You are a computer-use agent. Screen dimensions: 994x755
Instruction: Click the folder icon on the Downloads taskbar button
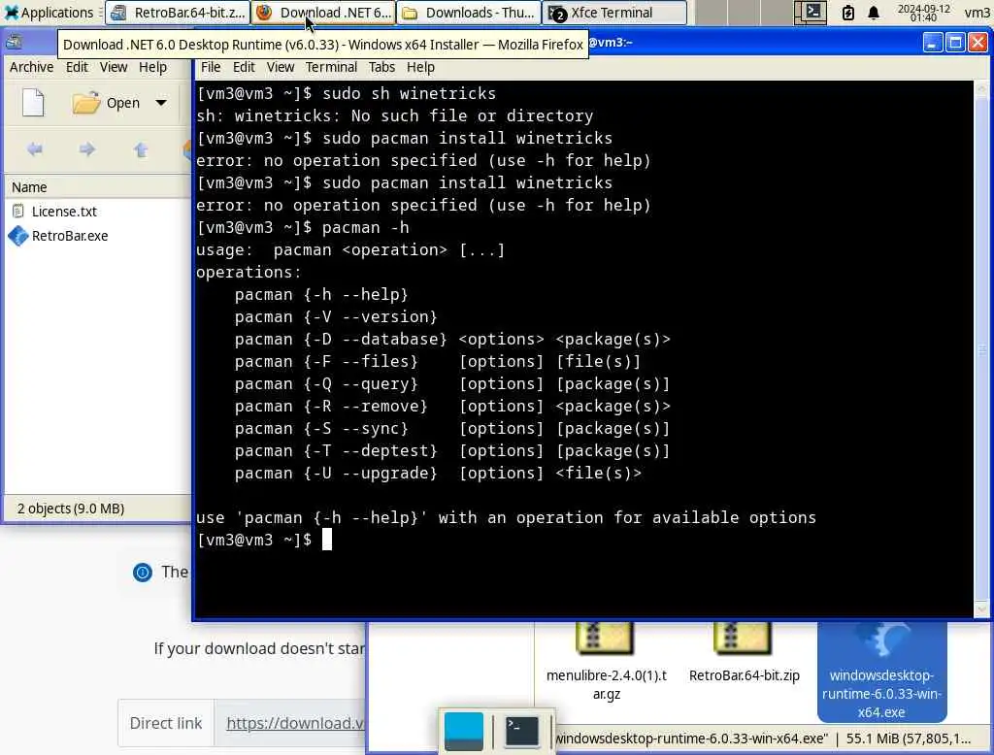(x=411, y=13)
